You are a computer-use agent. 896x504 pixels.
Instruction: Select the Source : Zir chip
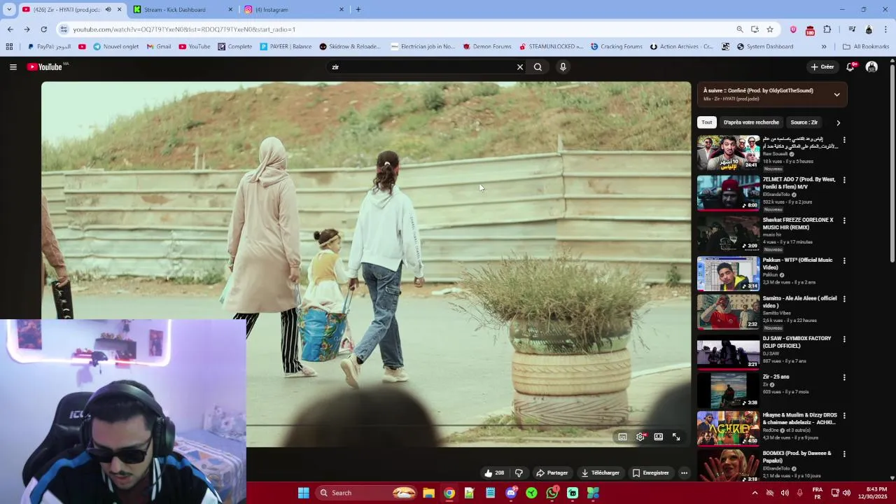click(804, 122)
